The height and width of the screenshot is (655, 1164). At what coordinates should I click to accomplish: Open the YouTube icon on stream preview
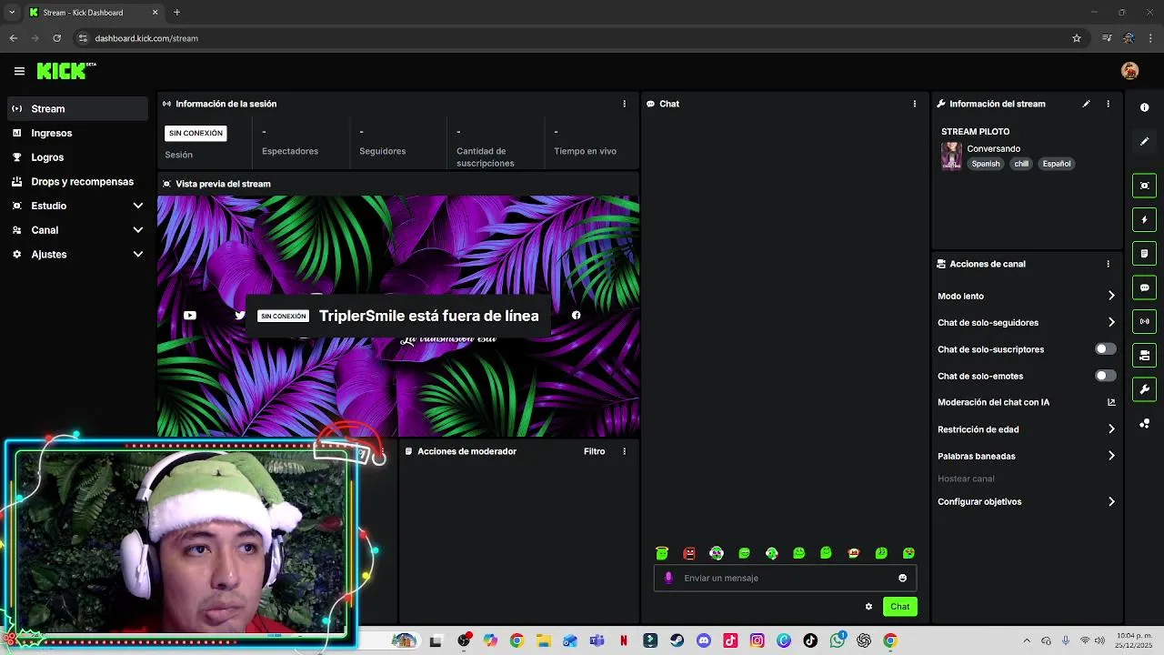click(x=189, y=316)
